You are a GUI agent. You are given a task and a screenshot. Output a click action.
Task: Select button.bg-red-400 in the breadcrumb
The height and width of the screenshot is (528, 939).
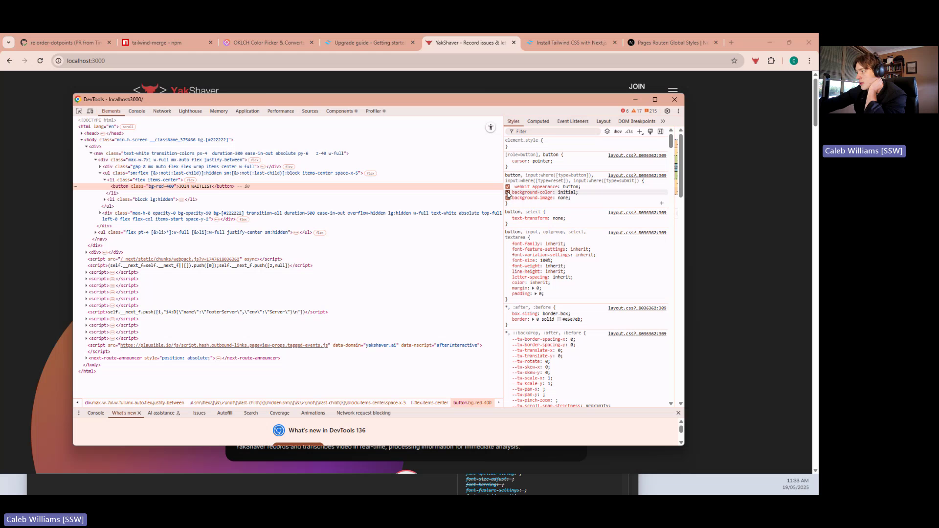472,403
